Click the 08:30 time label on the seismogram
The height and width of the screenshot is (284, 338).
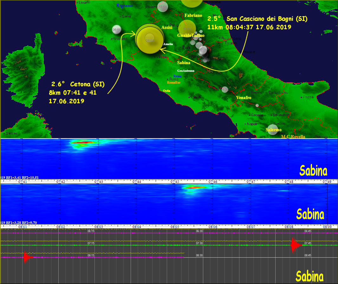click(199, 255)
